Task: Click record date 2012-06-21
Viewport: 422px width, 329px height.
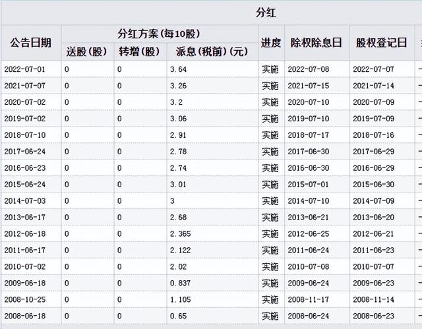Action: click(374, 234)
